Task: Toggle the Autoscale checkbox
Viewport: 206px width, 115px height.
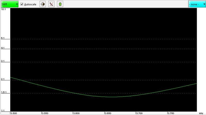Action: 22,4
